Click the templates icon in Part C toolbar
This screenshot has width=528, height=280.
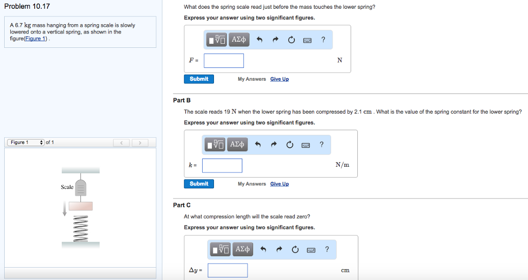221,250
